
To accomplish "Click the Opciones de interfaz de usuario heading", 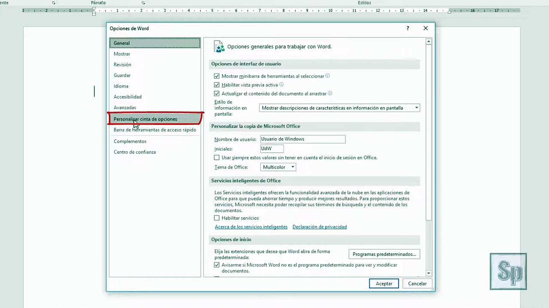I will pyautogui.click(x=246, y=64).
